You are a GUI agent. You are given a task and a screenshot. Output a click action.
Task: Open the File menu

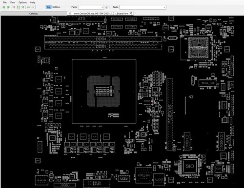pos(5,2)
